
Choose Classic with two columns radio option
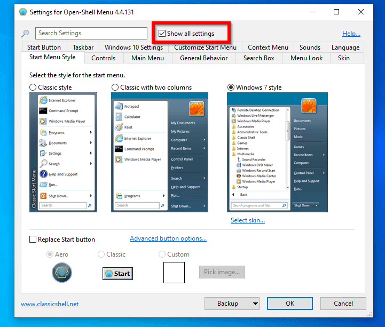click(x=115, y=87)
